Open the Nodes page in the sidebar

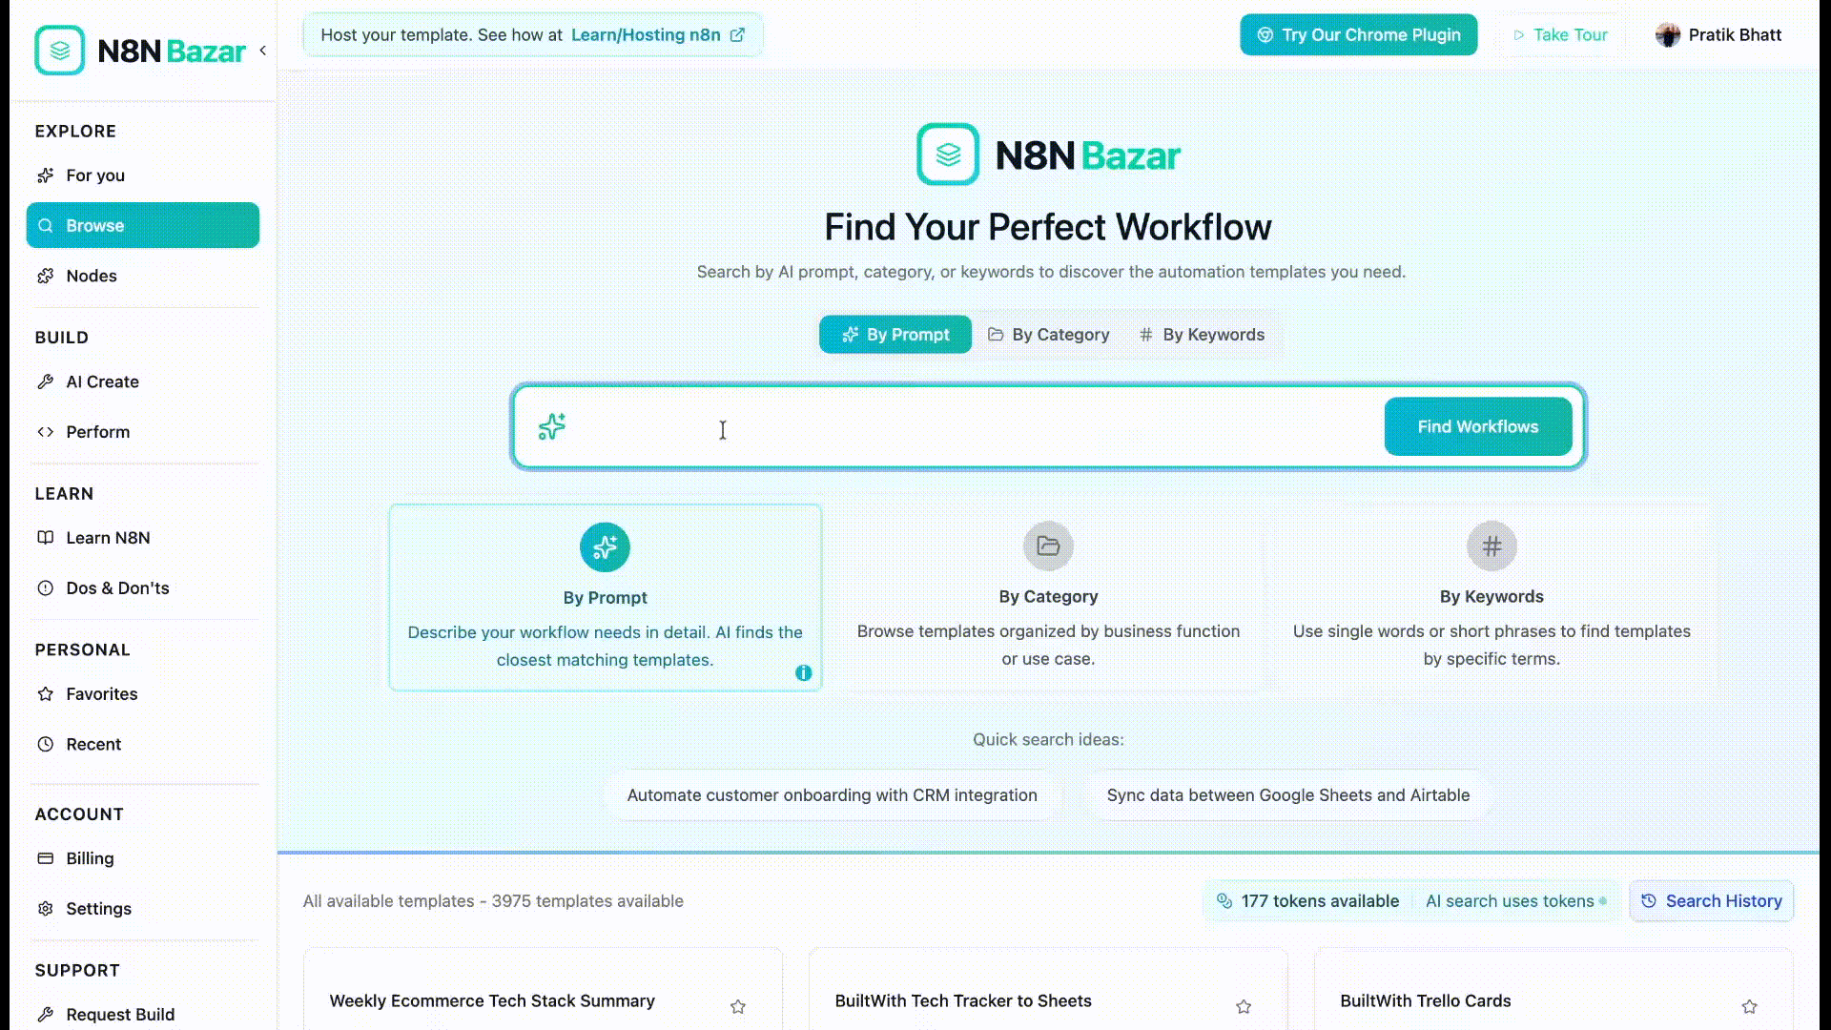92,276
